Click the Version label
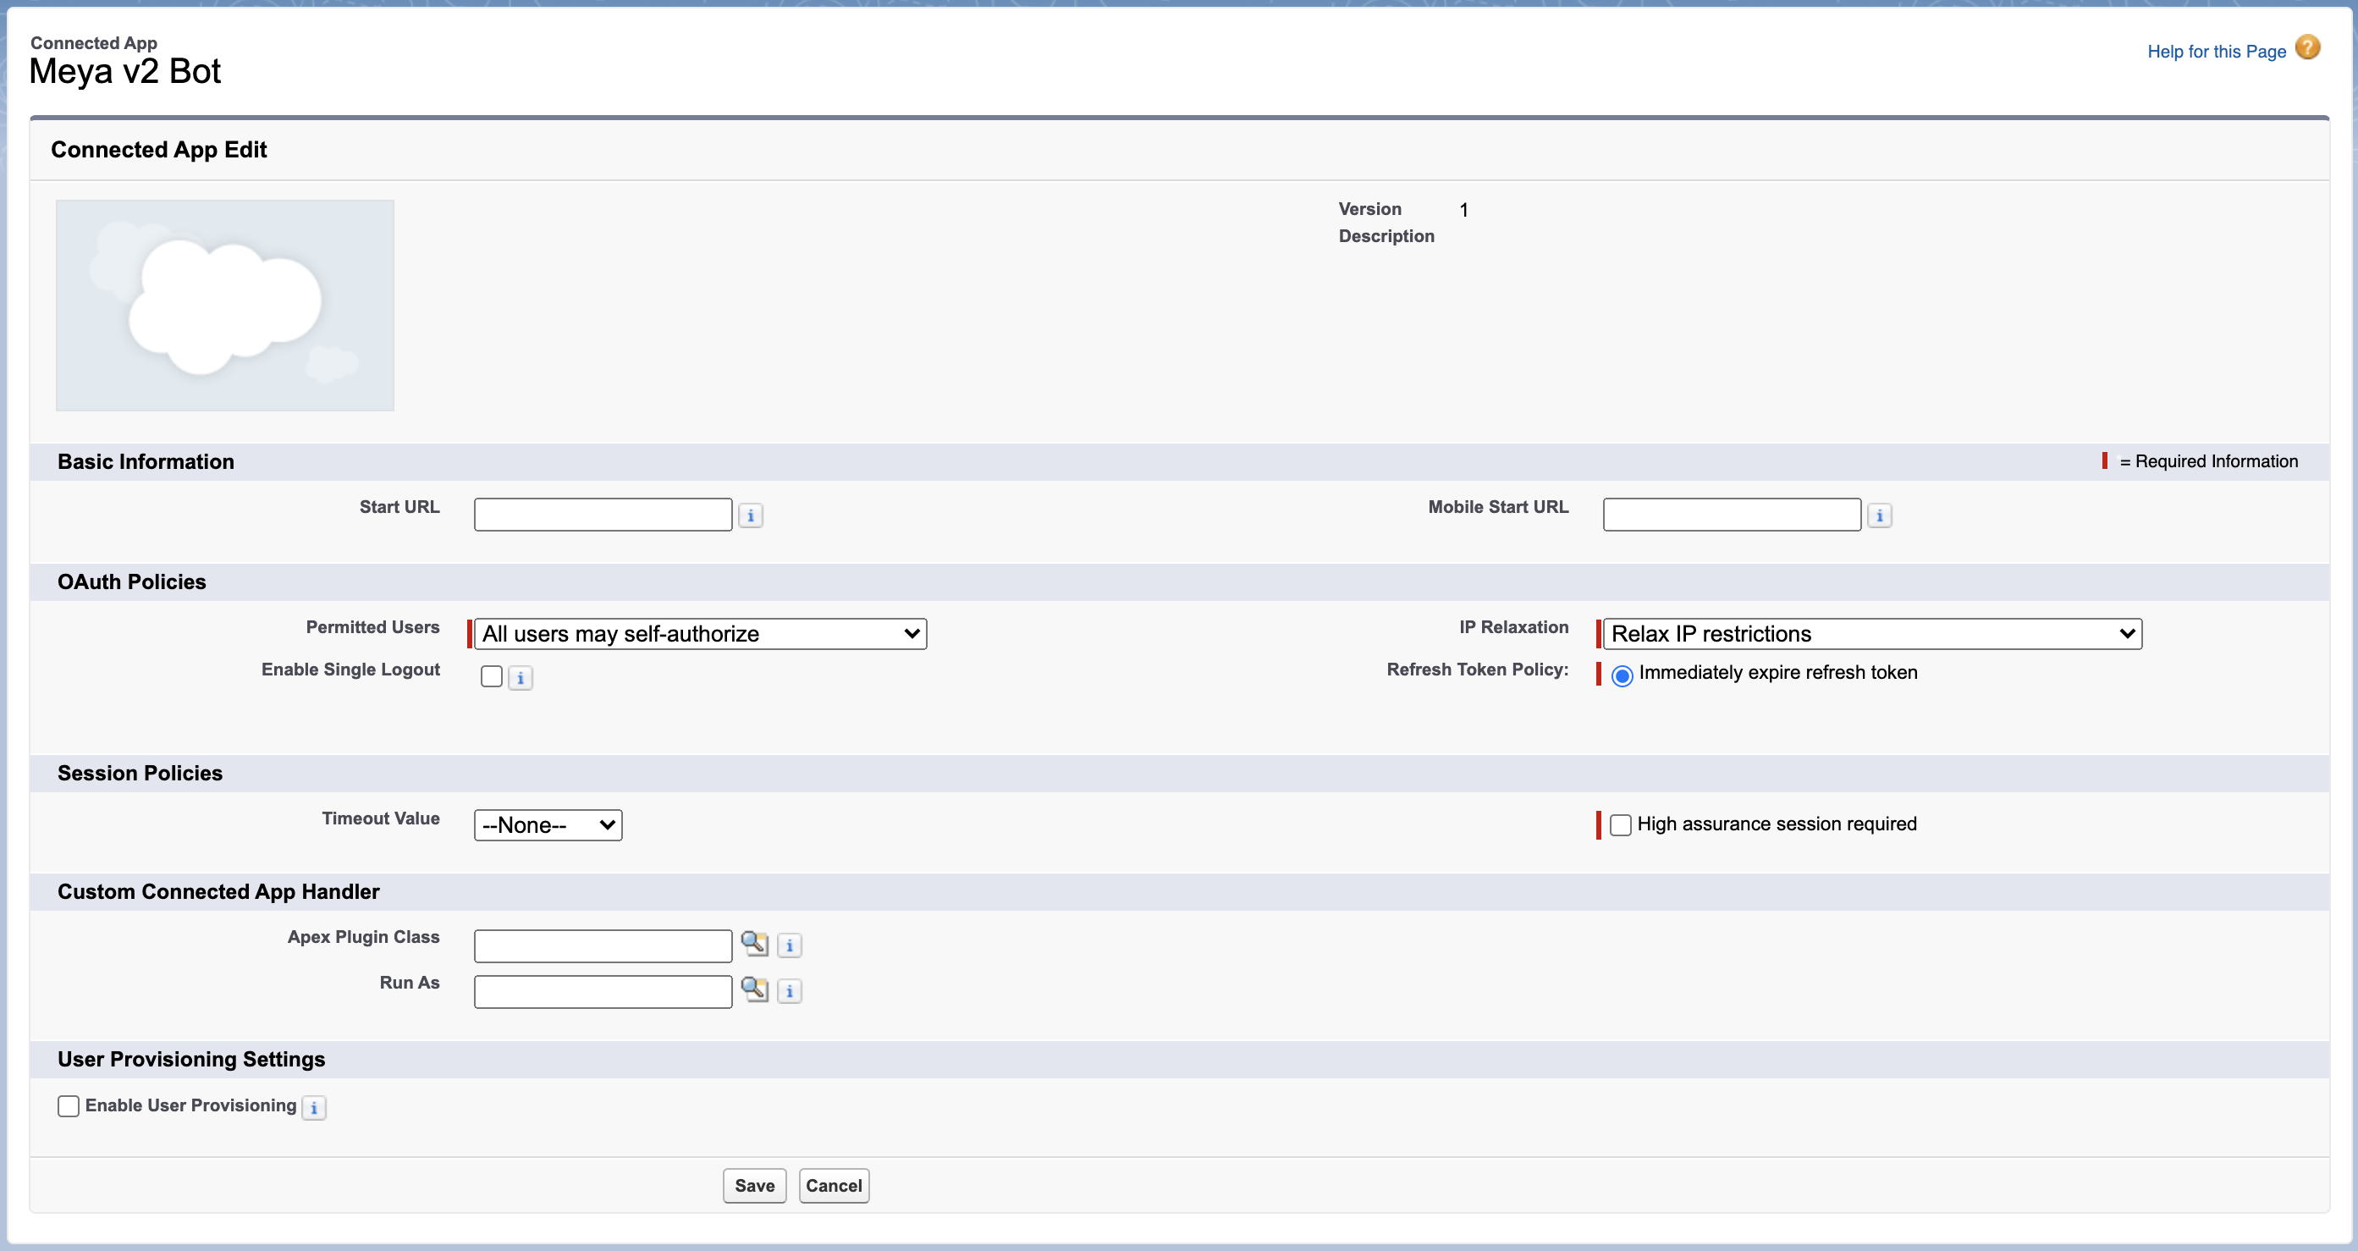This screenshot has width=2358, height=1251. click(x=1369, y=209)
